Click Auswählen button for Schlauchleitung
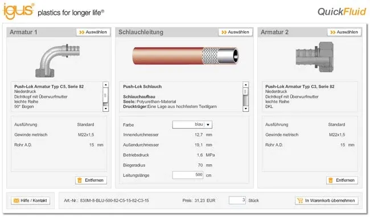The height and width of the screenshot is (217, 370). [x=236, y=32]
